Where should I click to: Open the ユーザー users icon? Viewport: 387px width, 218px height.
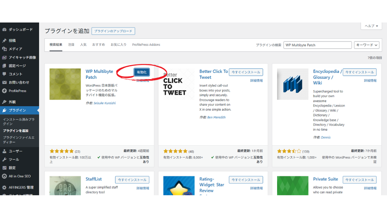point(4,151)
